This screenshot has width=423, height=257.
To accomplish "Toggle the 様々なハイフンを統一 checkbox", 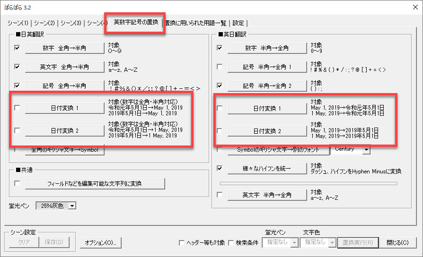I will (220, 168).
